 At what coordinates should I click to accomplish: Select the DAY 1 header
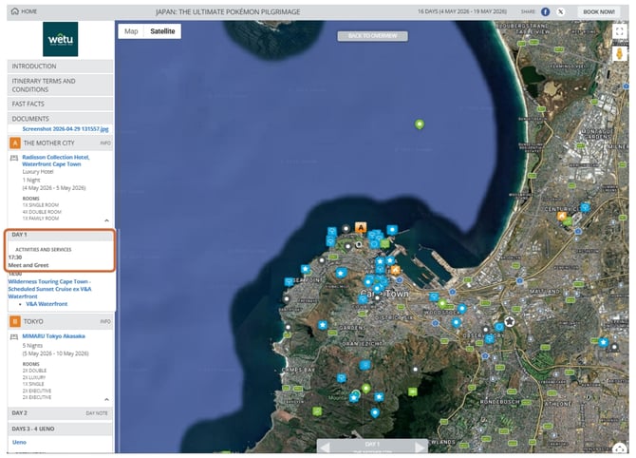60,235
